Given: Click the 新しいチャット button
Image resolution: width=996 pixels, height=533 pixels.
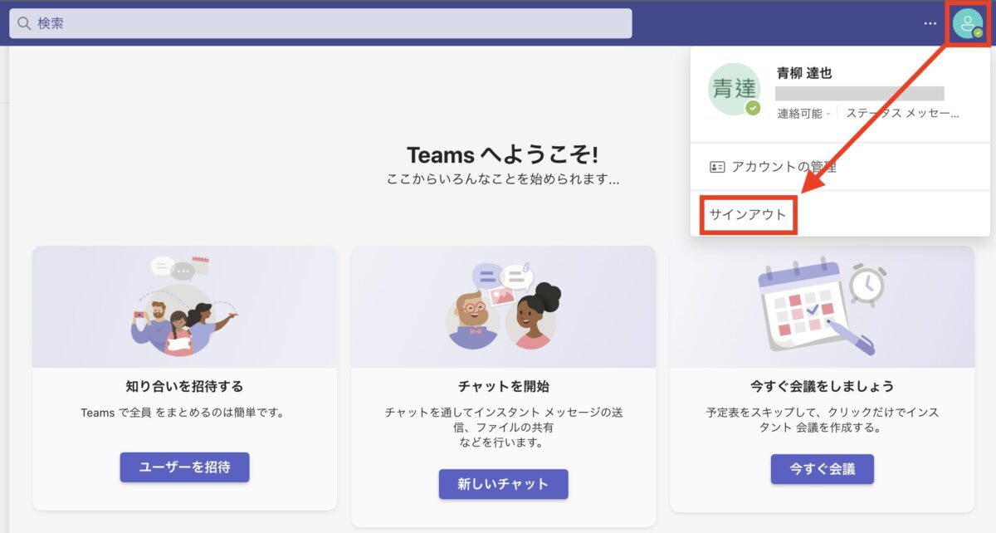Looking at the screenshot, I should click(503, 484).
